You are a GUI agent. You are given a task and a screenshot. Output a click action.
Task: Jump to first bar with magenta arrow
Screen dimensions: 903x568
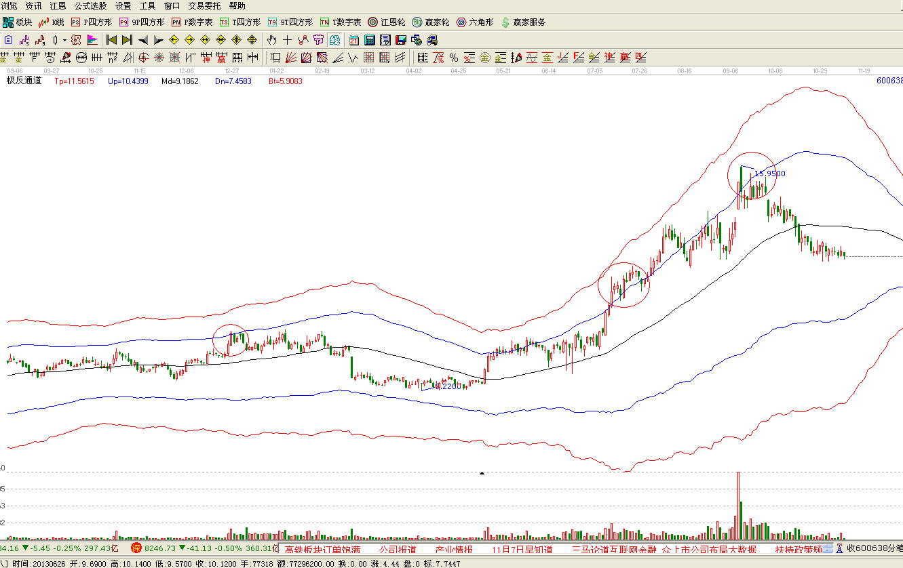pyautogui.click(x=112, y=39)
